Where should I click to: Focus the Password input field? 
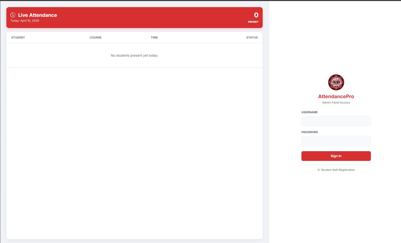click(336, 141)
